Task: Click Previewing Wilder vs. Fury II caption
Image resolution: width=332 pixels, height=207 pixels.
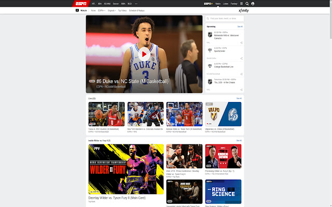Action: coord(220,171)
